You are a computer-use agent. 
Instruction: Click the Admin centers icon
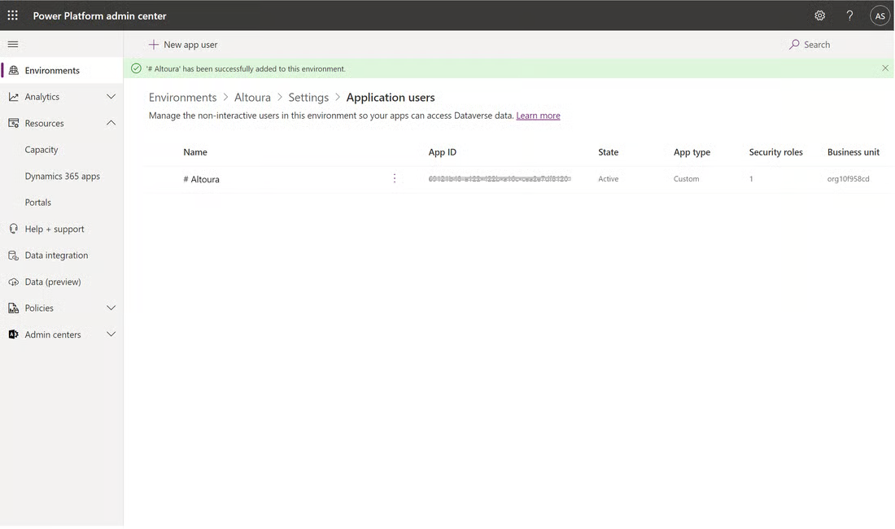point(14,334)
